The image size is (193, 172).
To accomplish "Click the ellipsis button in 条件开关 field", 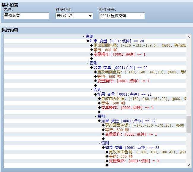I will (x=143, y=16).
